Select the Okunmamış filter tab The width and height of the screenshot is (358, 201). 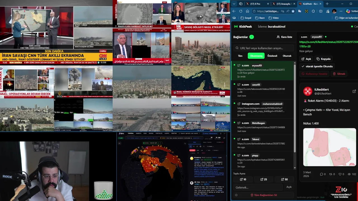(x=256, y=56)
